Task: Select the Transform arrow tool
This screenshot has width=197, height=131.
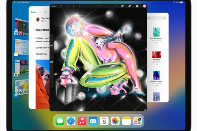Action: (79, 6)
